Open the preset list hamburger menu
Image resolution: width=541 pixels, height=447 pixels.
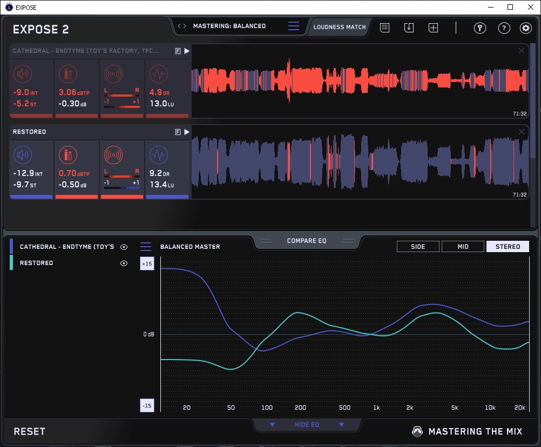coord(294,26)
